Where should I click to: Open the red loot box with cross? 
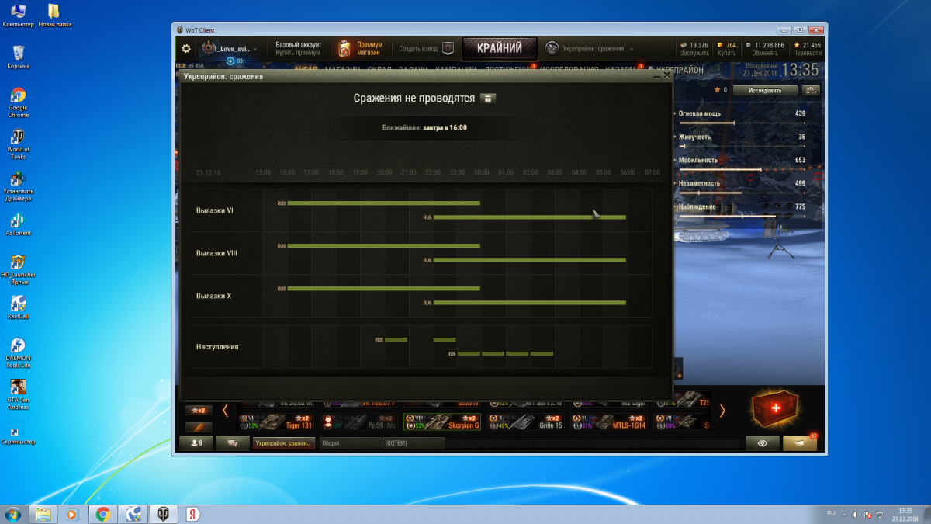coord(777,409)
